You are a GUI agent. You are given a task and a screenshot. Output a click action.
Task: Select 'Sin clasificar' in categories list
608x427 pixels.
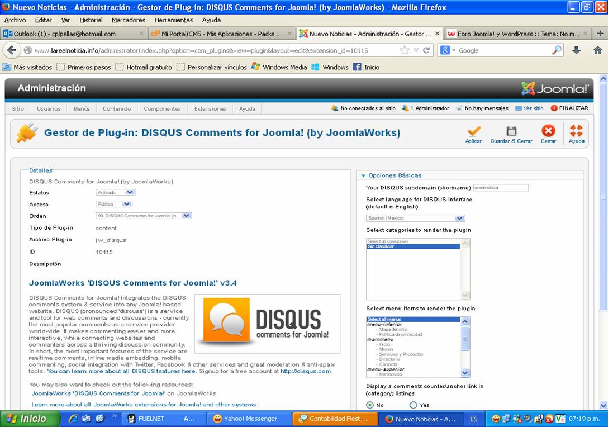pyautogui.click(x=413, y=246)
